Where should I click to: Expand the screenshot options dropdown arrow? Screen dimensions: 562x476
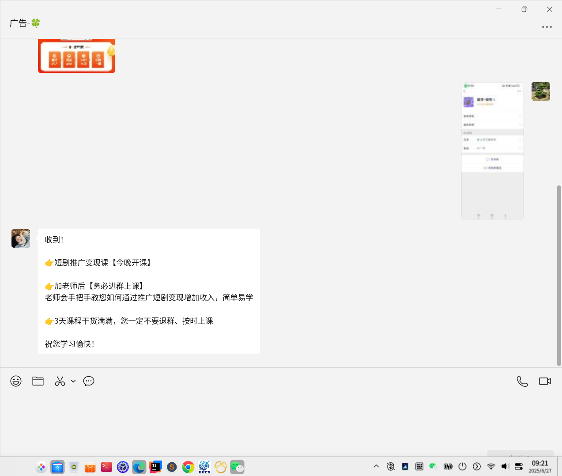point(73,381)
